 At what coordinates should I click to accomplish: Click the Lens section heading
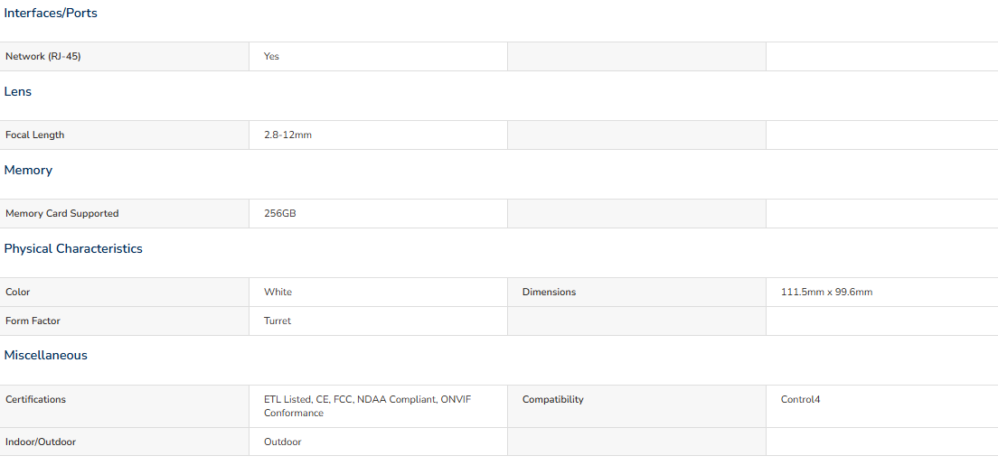[x=18, y=91]
